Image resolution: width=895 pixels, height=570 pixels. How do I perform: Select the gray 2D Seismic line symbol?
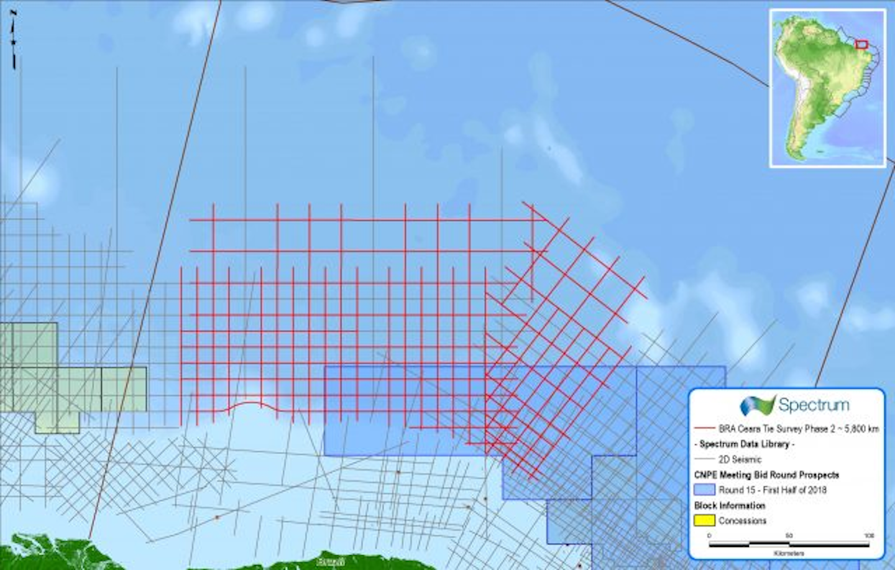click(705, 459)
